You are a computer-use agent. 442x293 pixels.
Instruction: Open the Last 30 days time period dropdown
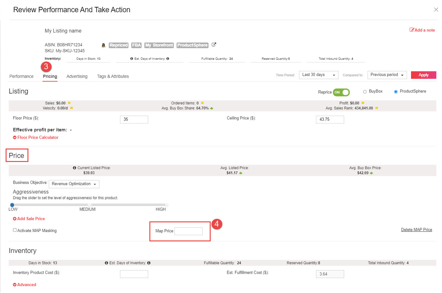click(x=318, y=75)
